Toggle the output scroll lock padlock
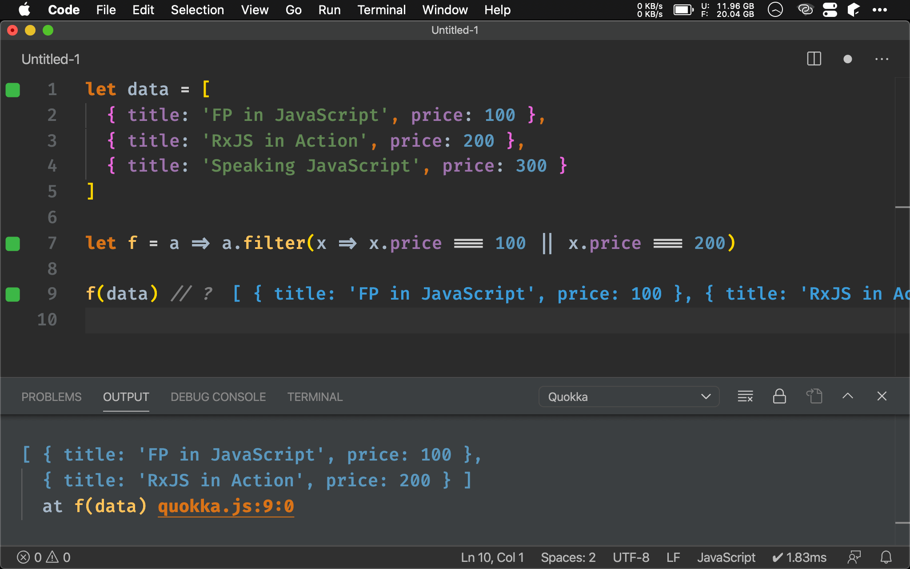Viewport: 910px width, 569px height. coord(779,396)
